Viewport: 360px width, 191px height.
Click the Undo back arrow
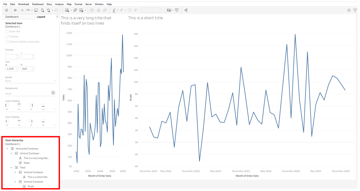16,10
